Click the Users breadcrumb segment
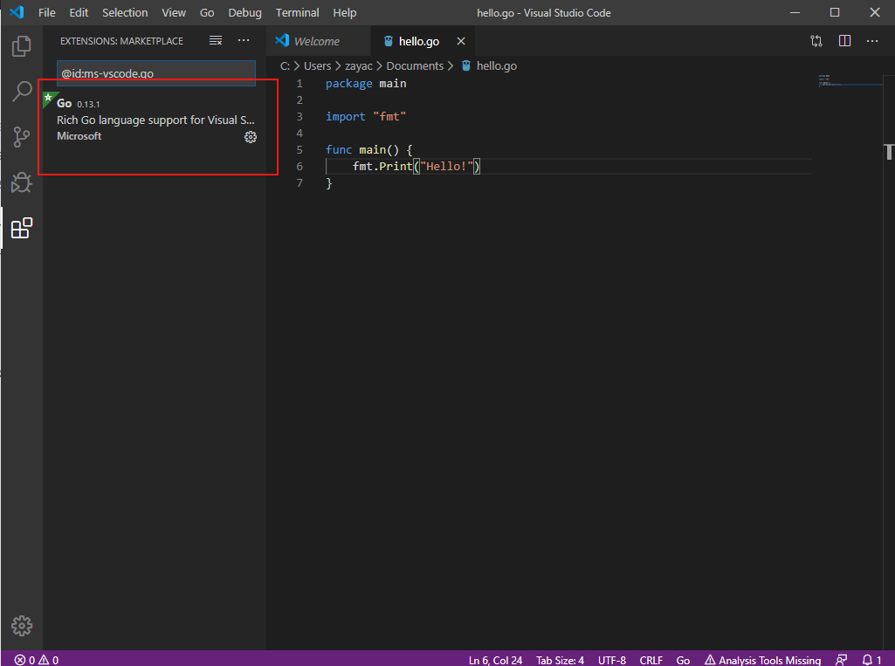This screenshot has height=666, width=895. click(317, 66)
